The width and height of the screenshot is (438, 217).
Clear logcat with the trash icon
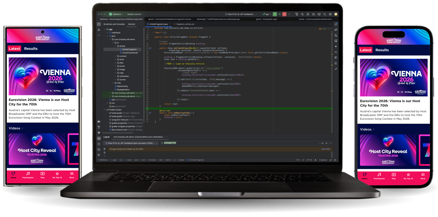click(105, 149)
